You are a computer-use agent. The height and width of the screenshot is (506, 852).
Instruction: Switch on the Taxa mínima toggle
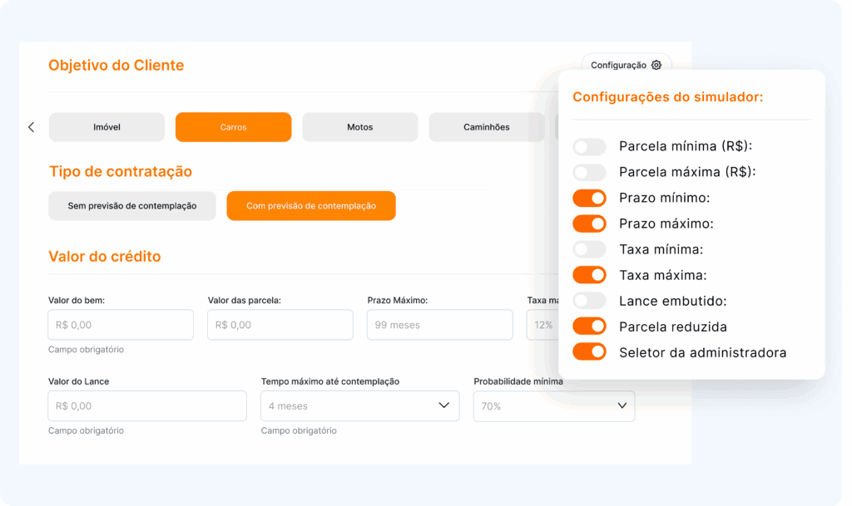click(589, 249)
